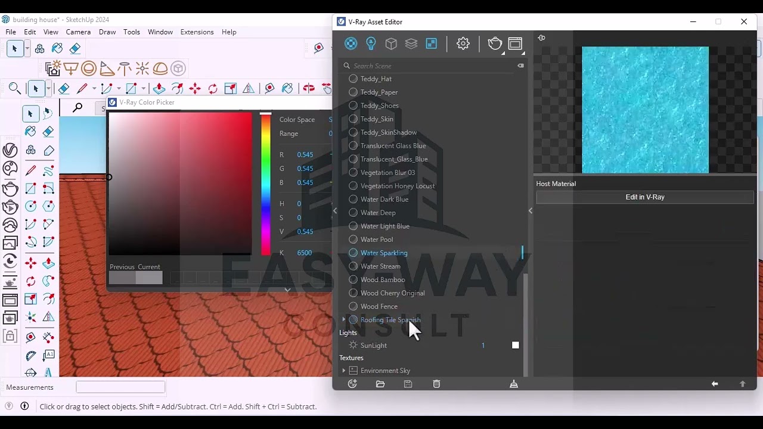The width and height of the screenshot is (763, 429).
Task: Show the V-Ray frame buffer window
Action: click(516, 43)
